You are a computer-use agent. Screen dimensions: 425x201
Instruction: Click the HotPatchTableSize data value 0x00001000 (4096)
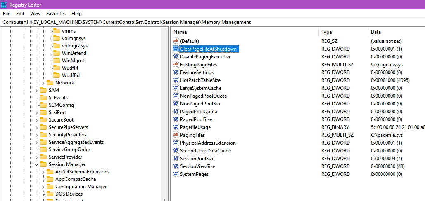coord(390,80)
